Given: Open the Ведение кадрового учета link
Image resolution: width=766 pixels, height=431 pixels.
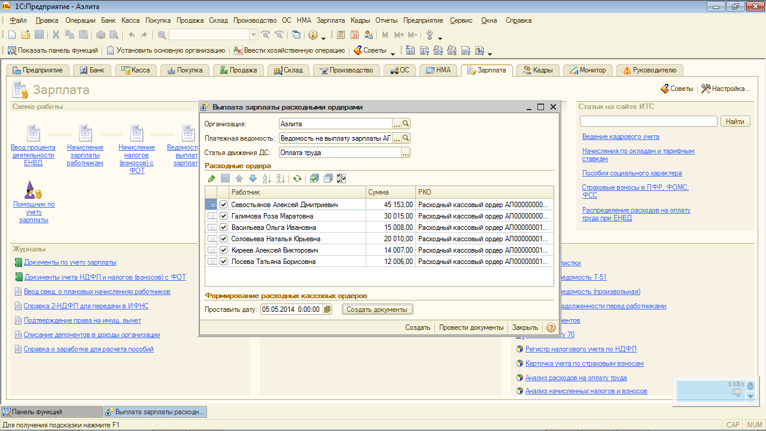Looking at the screenshot, I should [x=621, y=136].
